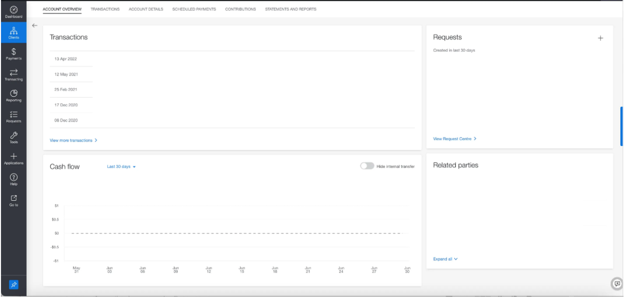Select the 25 Feb 2021 transaction row
The image size is (625, 297).
point(232,89)
